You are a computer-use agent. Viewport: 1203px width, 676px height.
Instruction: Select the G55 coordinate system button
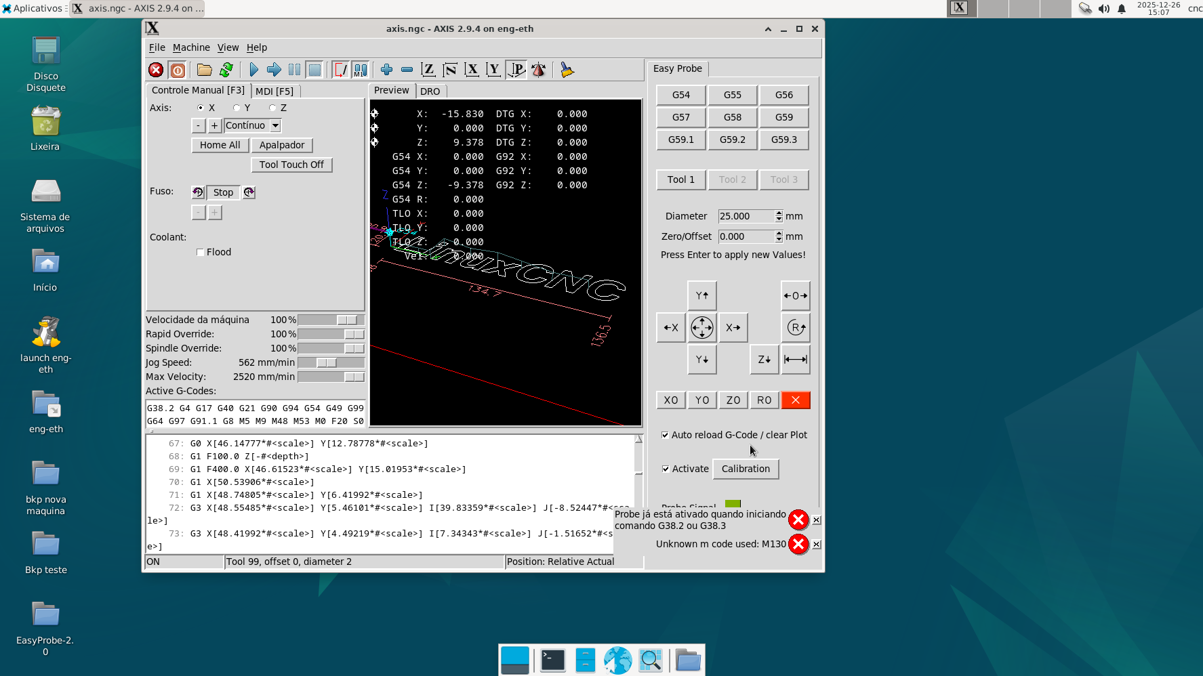click(x=732, y=95)
